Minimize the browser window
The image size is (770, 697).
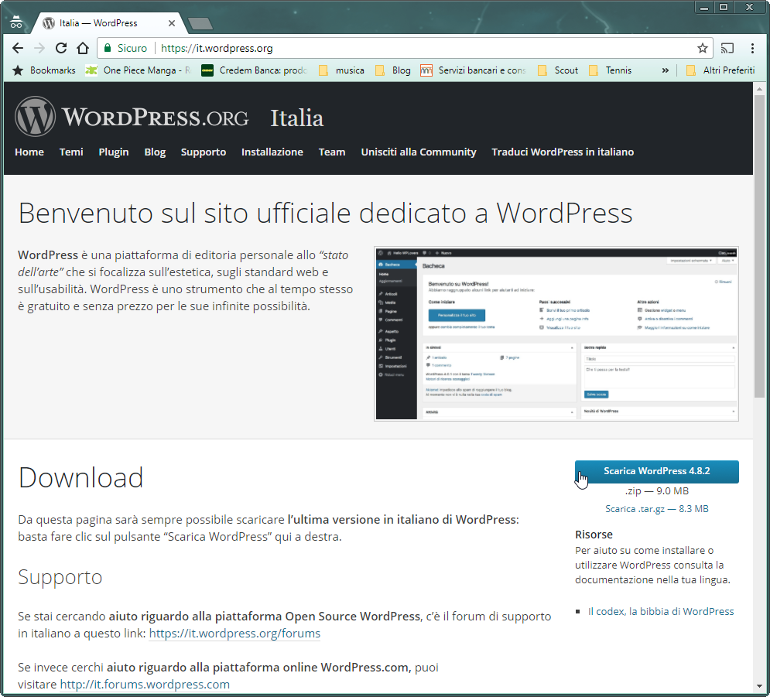click(704, 8)
